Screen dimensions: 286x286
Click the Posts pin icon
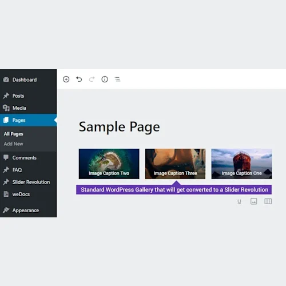[x=6, y=96]
